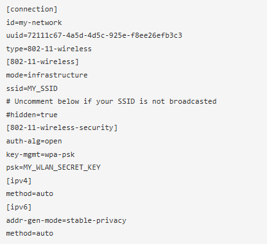Click the [ipv6] section header
Screen dimensions: 267x244
point(19,207)
